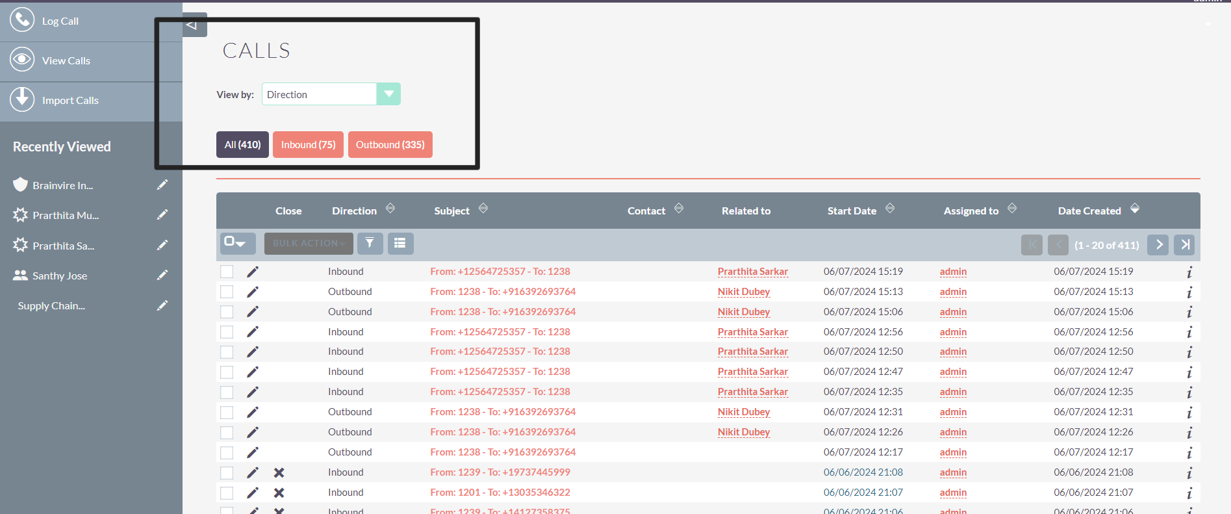Check the row for call at 06/07/2024 12:50
The height and width of the screenshot is (514, 1231).
pos(227,352)
